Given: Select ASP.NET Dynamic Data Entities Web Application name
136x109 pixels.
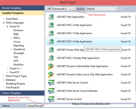Looking at the screenshot, I should tap(82, 66).
